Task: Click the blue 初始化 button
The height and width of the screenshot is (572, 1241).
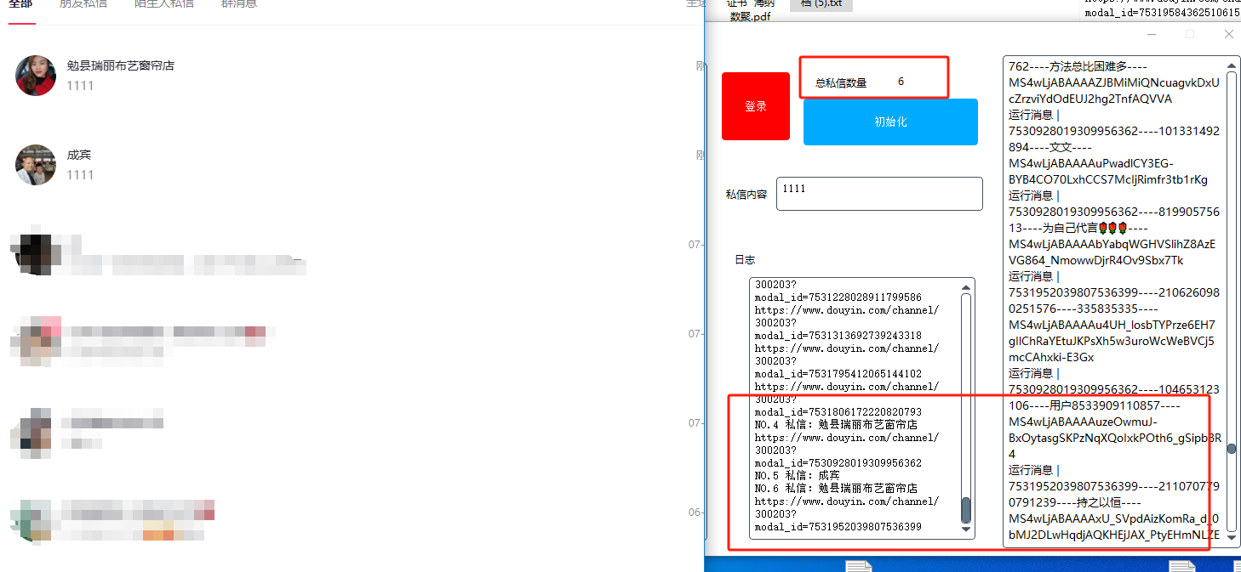Action: [x=890, y=122]
